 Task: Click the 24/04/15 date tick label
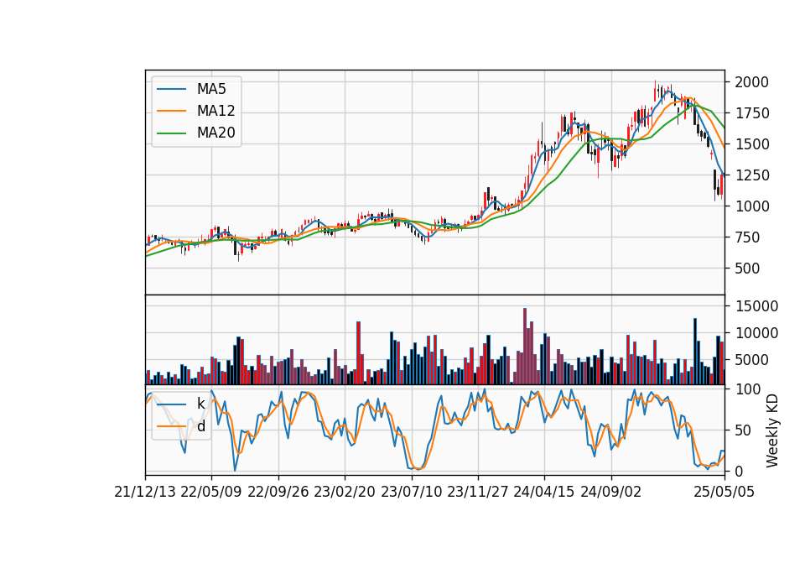coord(544,492)
